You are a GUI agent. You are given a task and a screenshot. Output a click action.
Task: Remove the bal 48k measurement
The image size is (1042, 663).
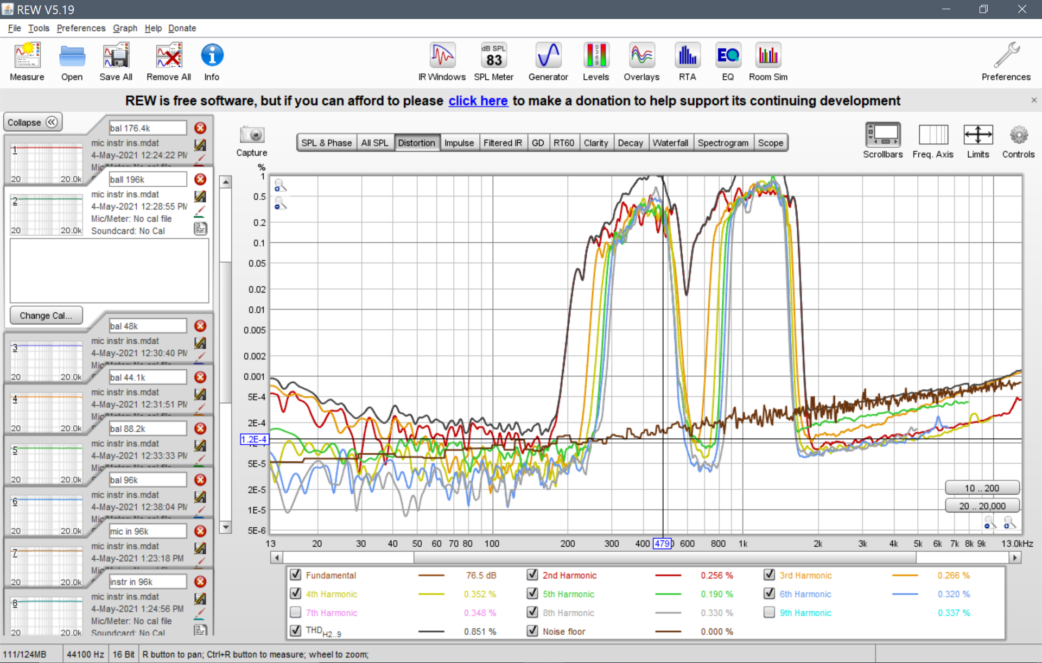(x=200, y=326)
